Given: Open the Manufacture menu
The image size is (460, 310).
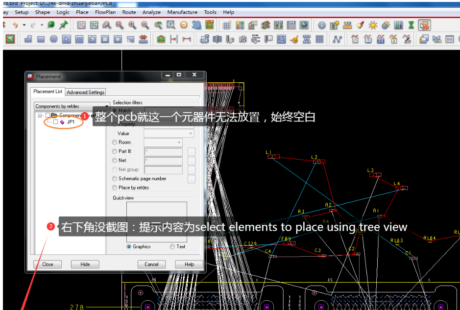Looking at the screenshot, I should coord(182,12).
